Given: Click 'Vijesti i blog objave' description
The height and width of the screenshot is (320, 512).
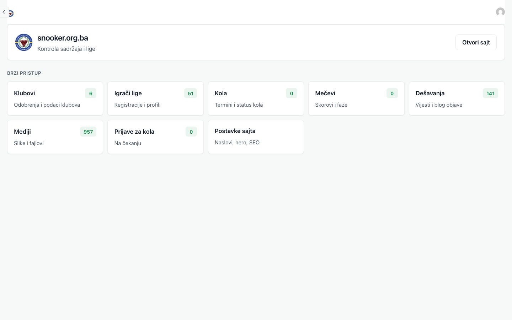Looking at the screenshot, I should [439, 105].
